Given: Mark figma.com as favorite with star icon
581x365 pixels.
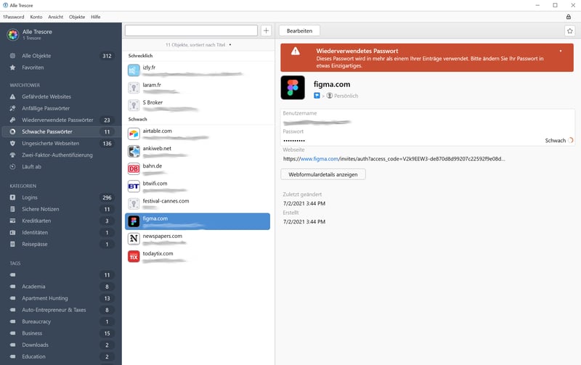Looking at the screenshot, I should point(569,31).
